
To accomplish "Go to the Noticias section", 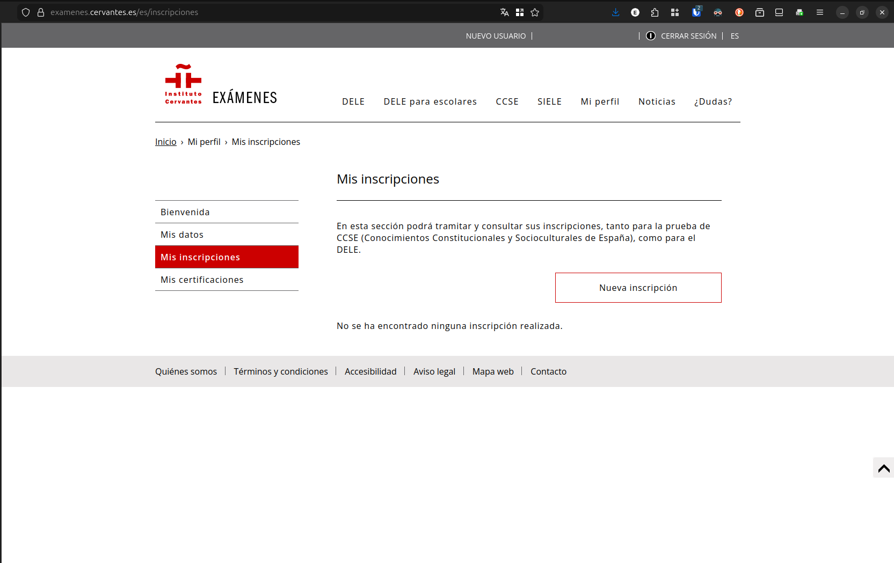I will pos(657,101).
